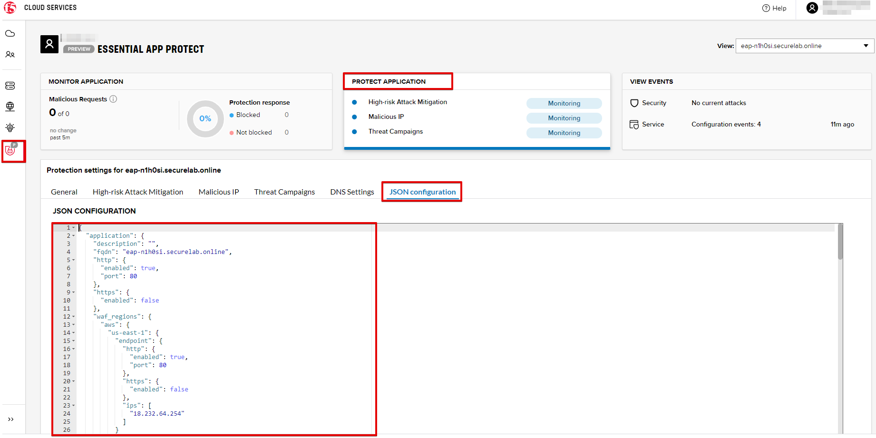This screenshot has width=876, height=438.
Task: Click the F5 logo
Action: coord(10,8)
